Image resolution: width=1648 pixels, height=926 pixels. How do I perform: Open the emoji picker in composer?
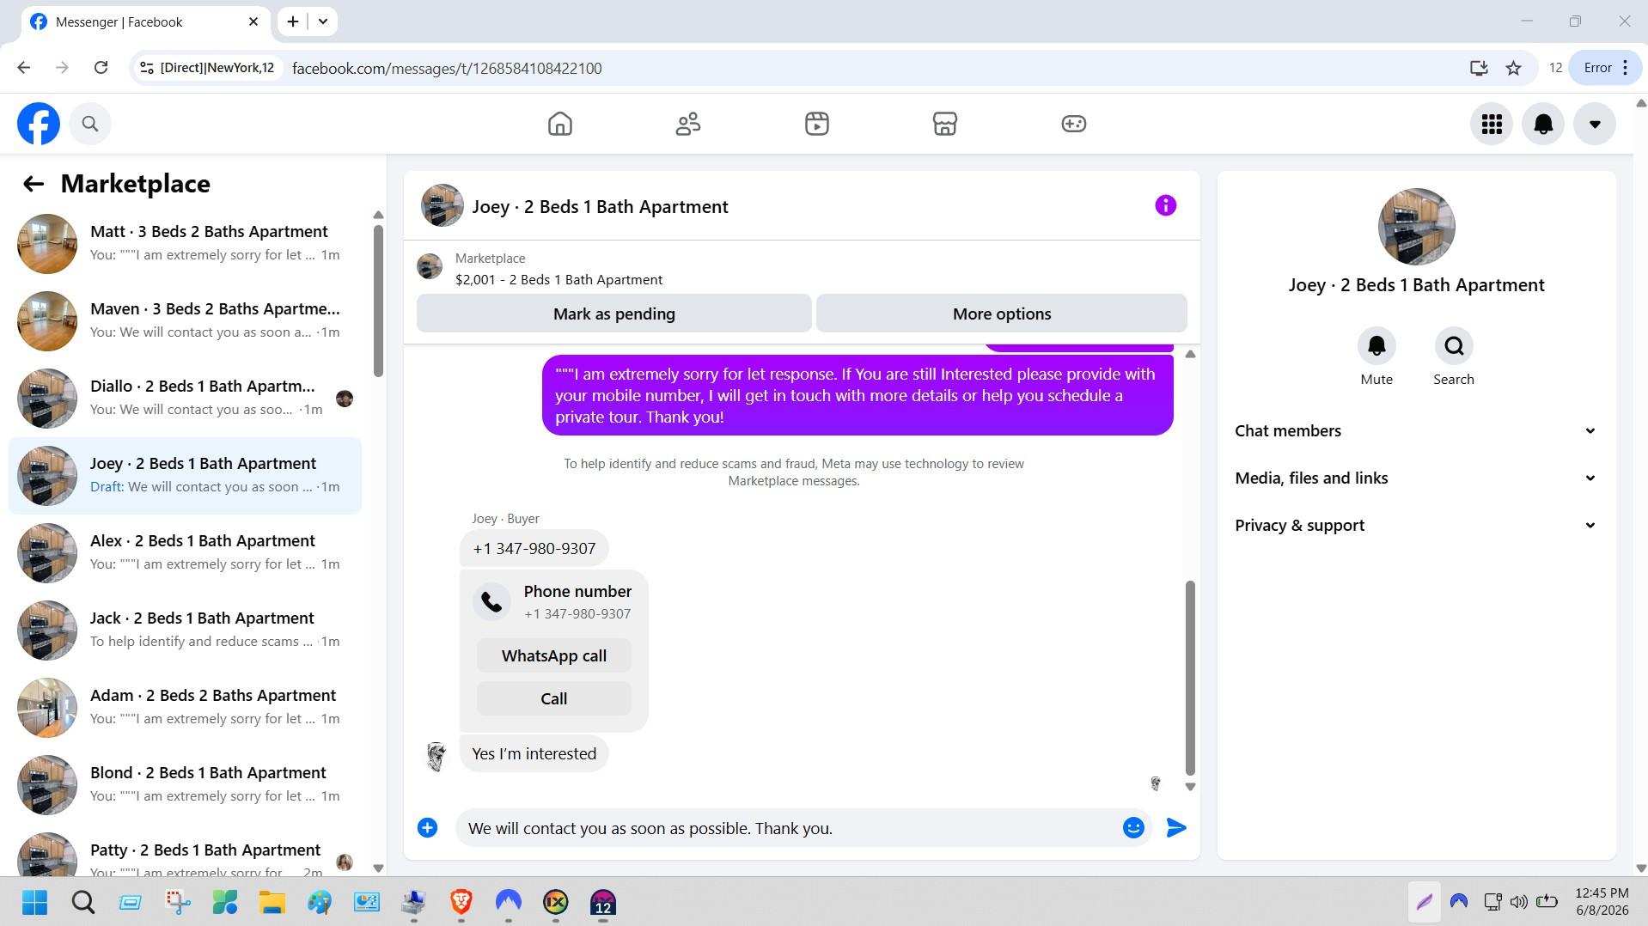coord(1133,827)
